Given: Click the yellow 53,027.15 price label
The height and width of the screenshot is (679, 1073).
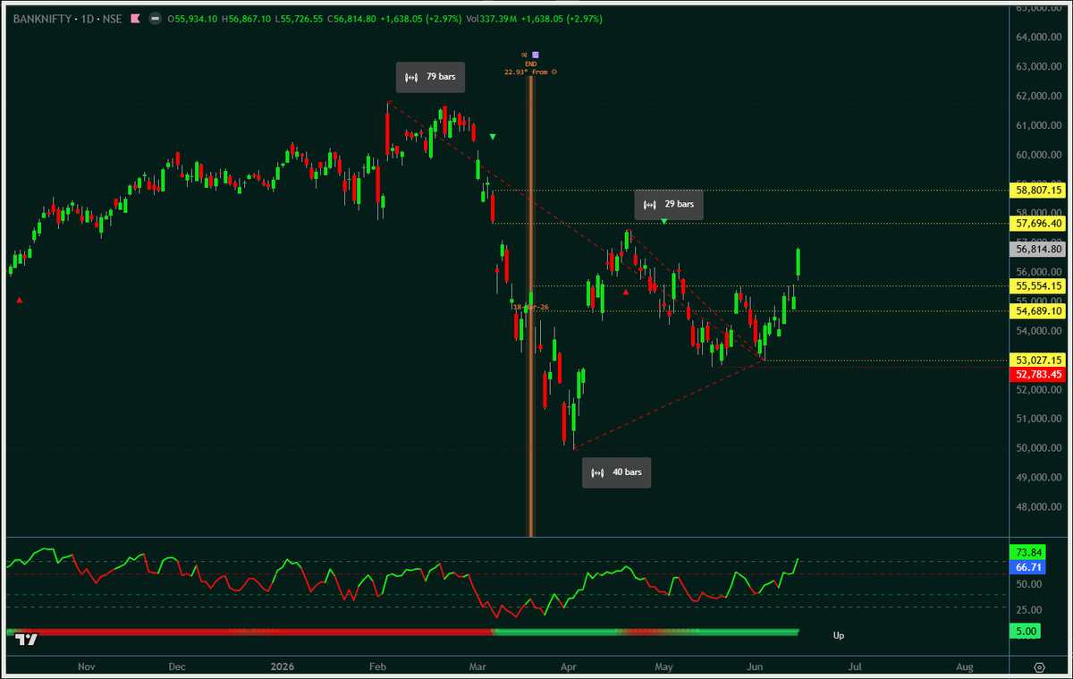Looking at the screenshot, I should (x=1039, y=360).
